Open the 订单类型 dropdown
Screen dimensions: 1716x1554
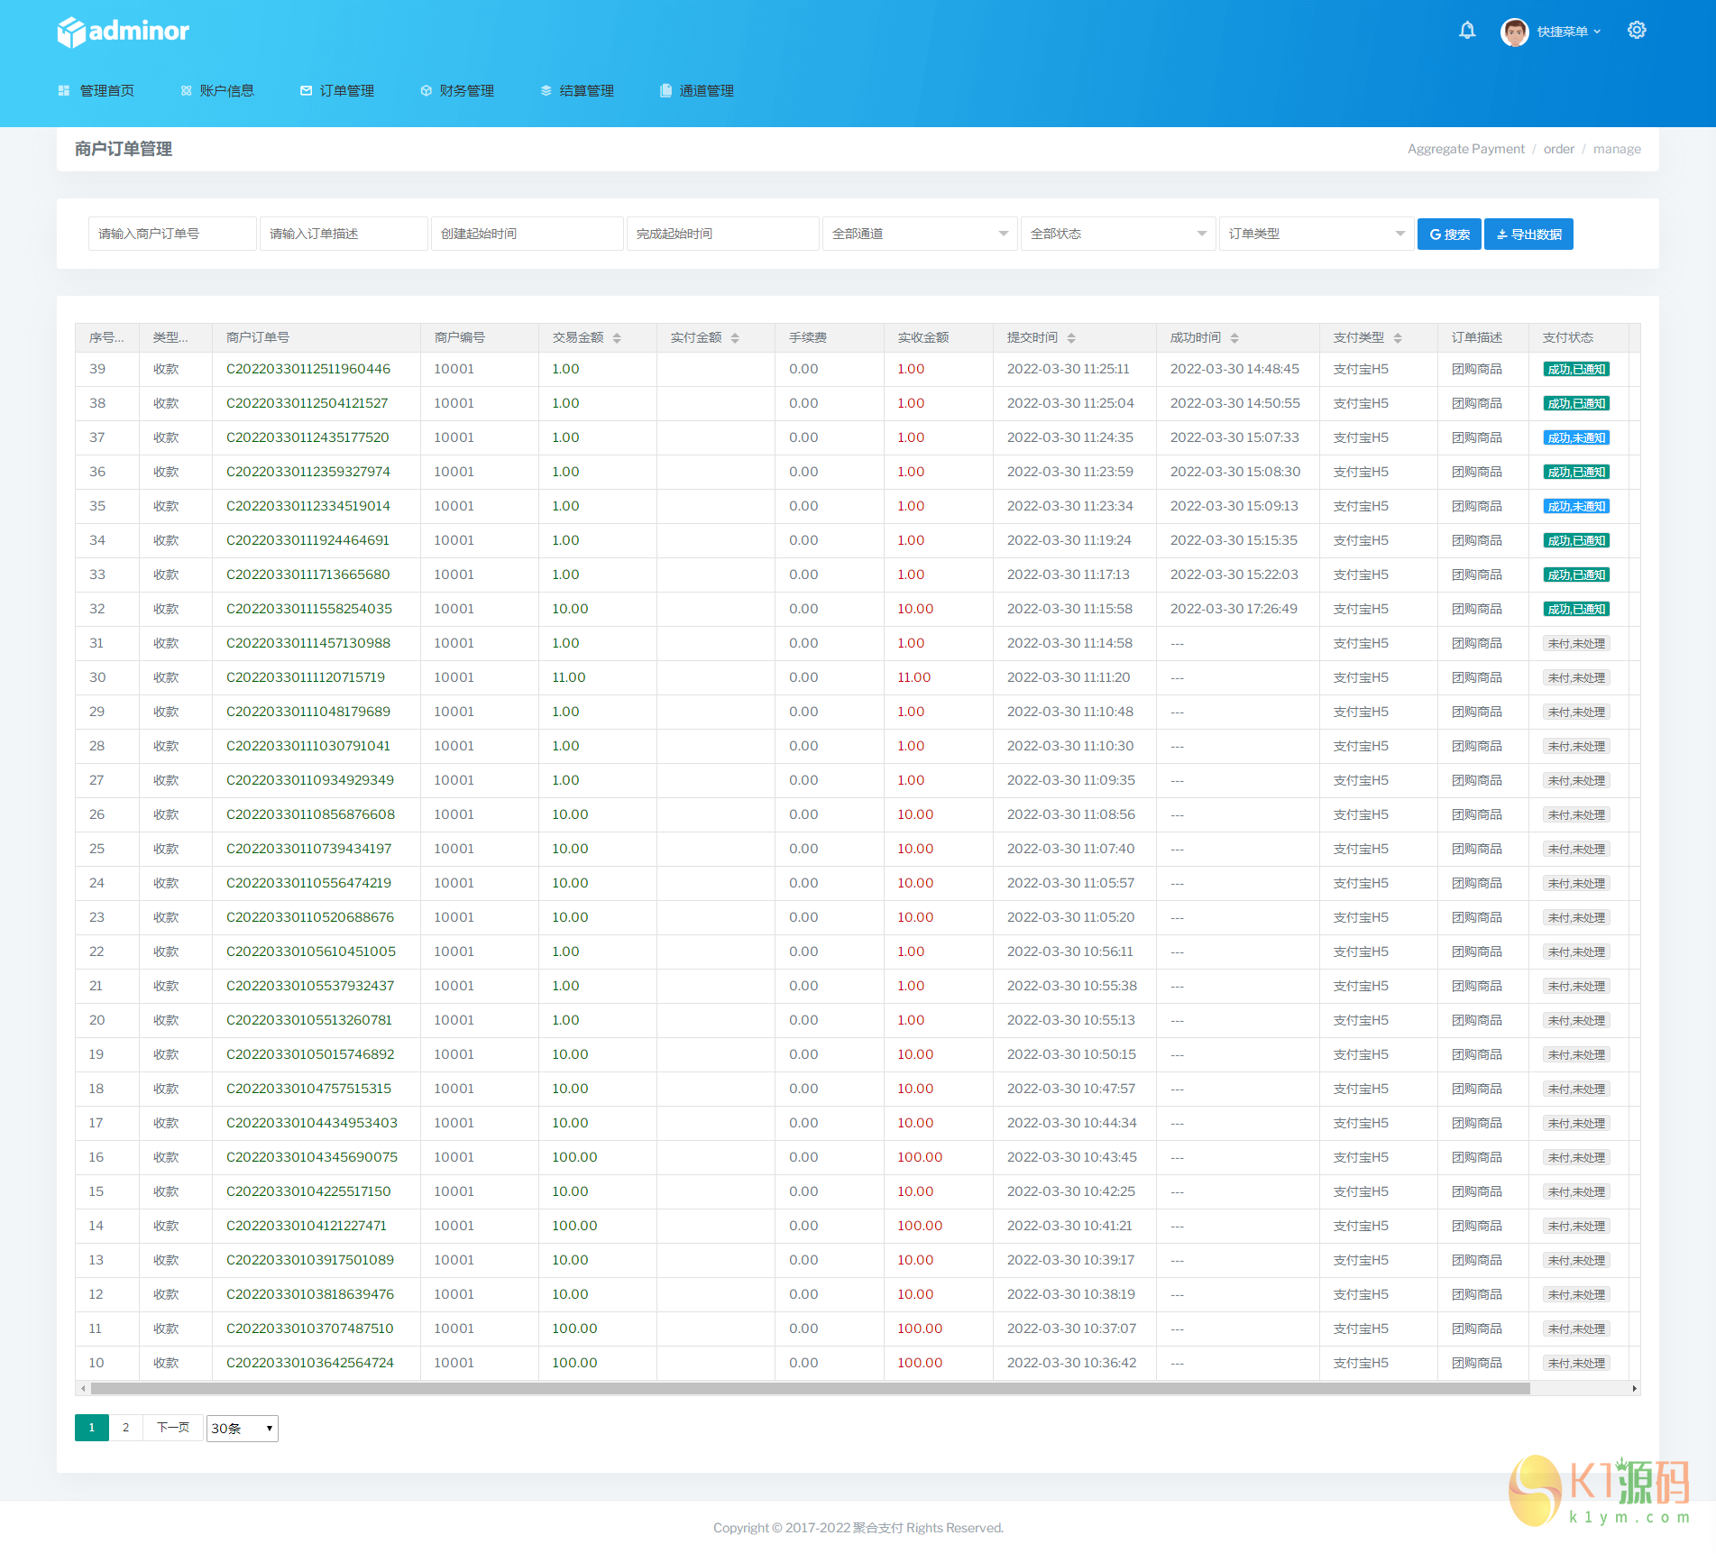(x=1316, y=234)
